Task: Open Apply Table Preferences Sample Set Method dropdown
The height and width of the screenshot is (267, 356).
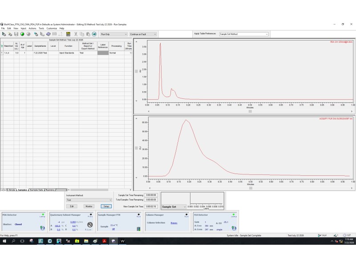Action: coord(244,34)
